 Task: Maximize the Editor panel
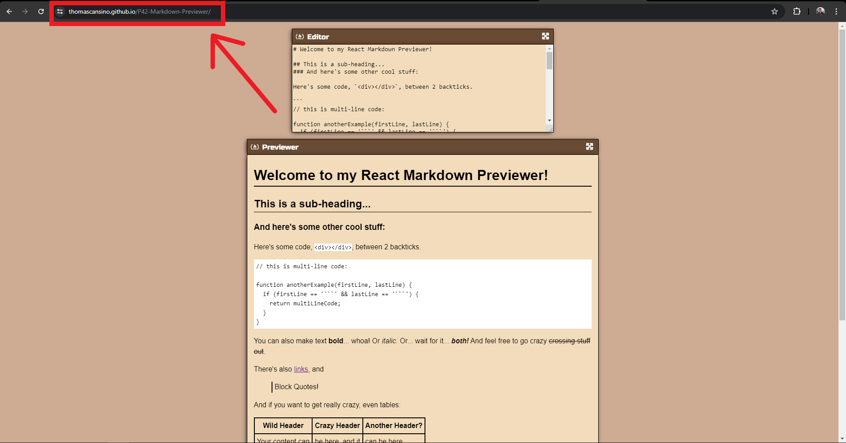click(x=545, y=36)
